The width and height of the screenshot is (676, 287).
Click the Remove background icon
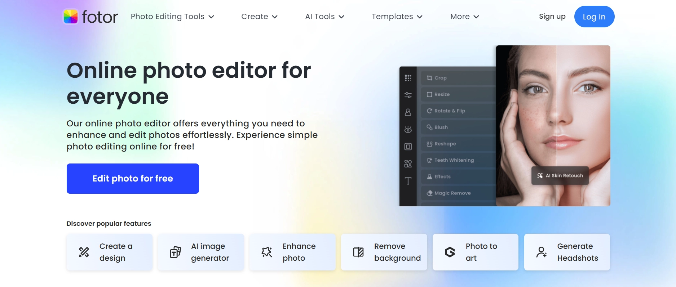tap(358, 252)
